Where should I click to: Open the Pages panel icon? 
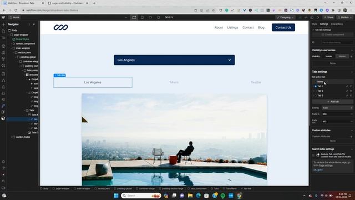click(3, 31)
